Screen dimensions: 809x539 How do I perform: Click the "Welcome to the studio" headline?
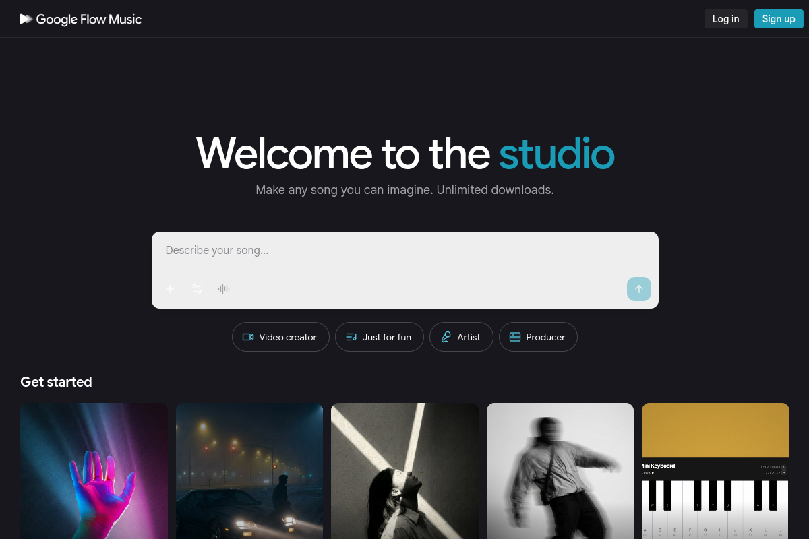point(405,153)
